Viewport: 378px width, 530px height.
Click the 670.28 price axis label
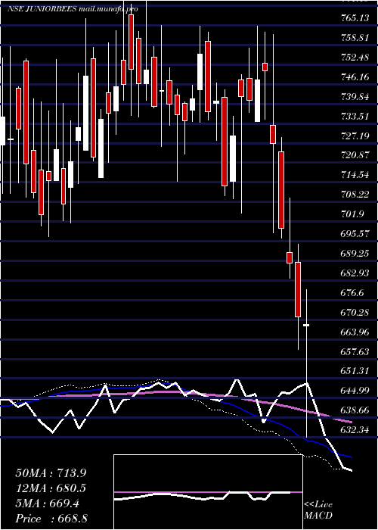pyautogui.click(x=355, y=312)
